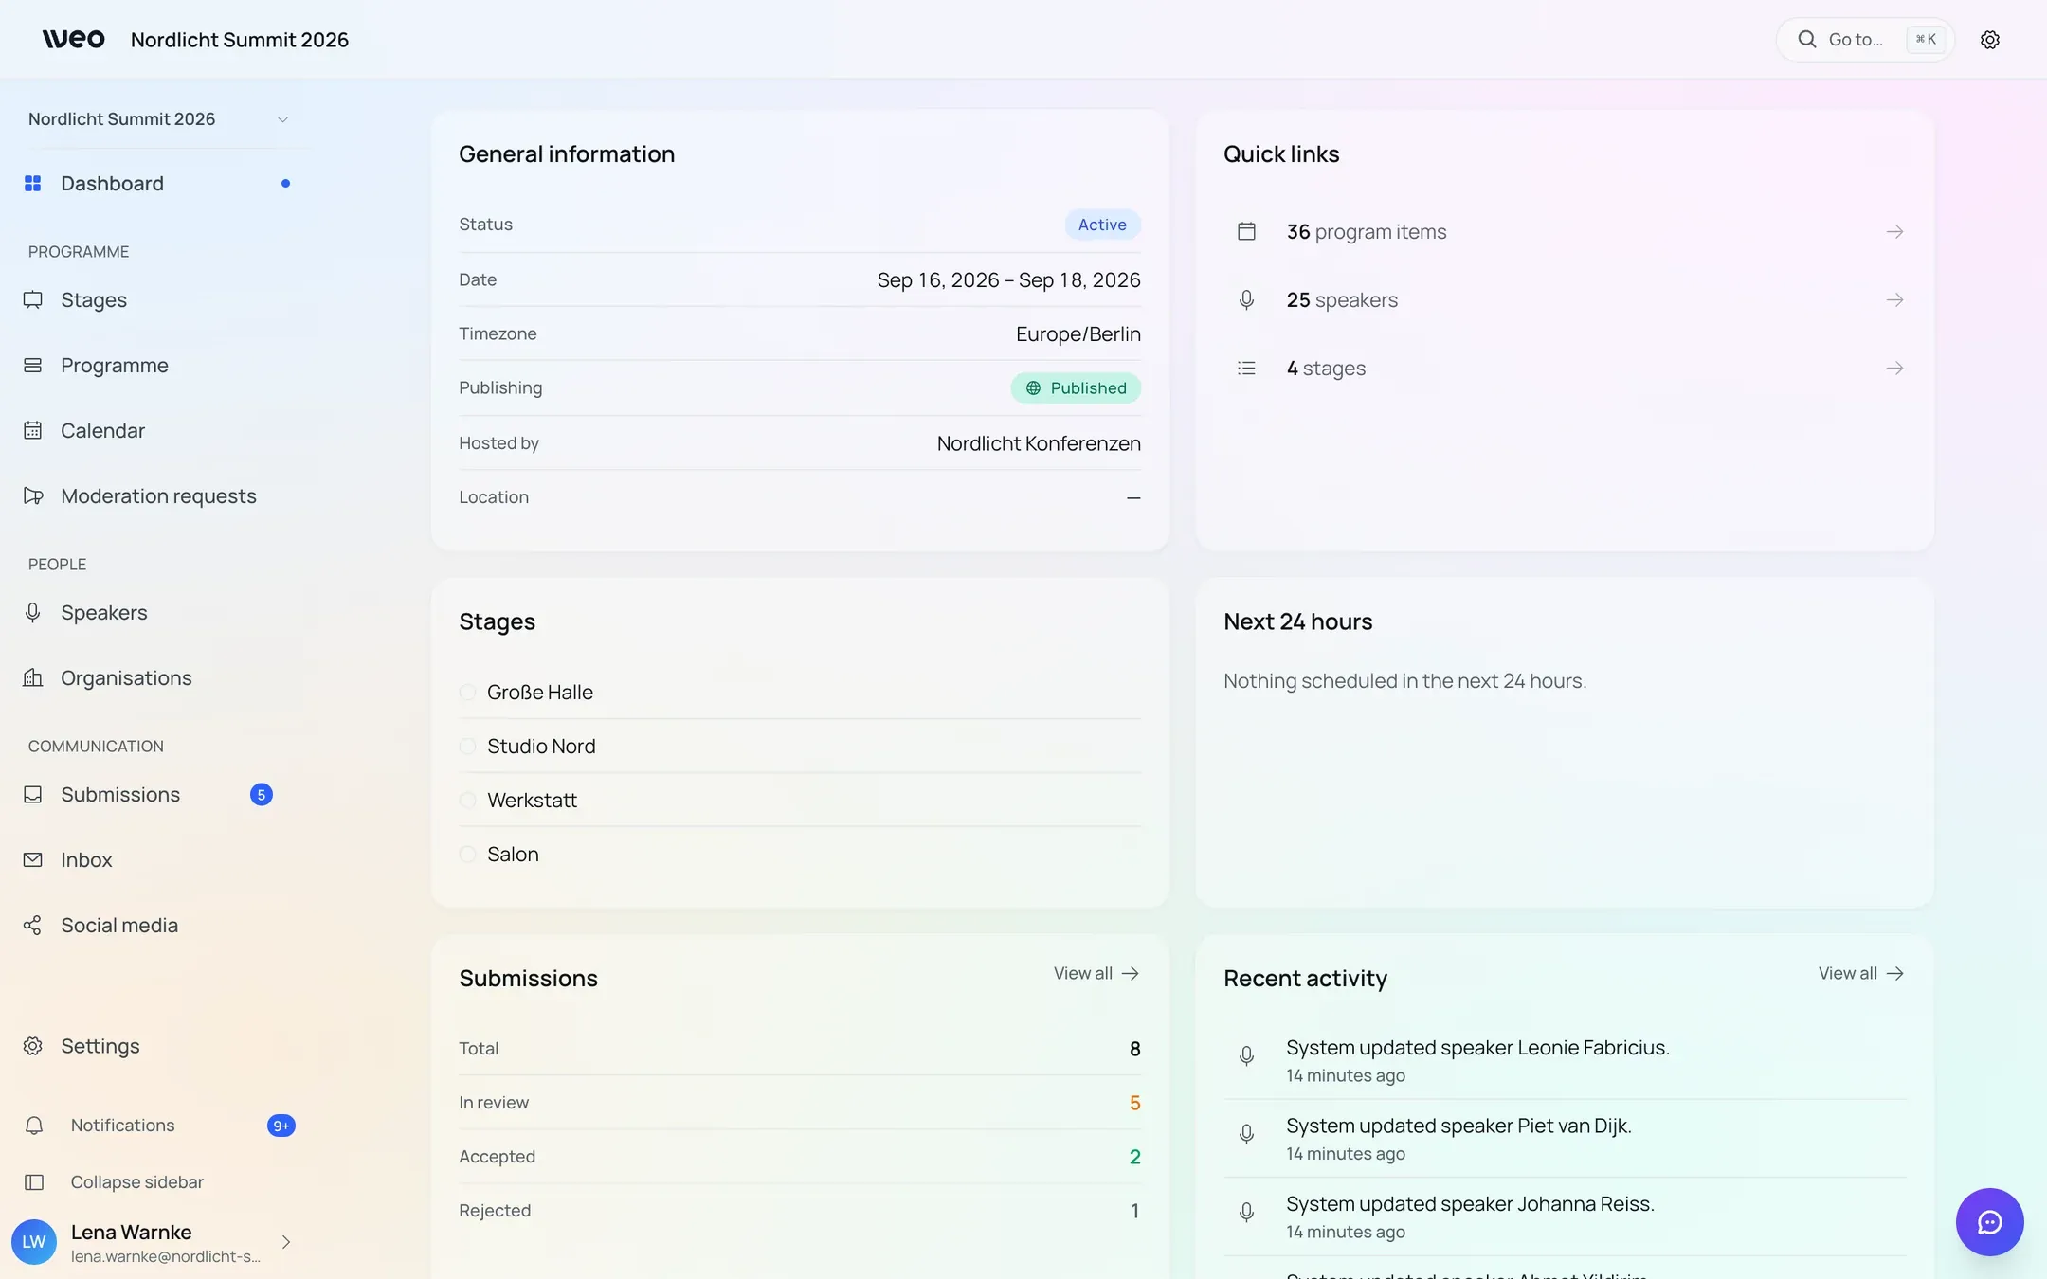Select the Salon stage circle
Viewport: 2047px width, 1279px height.
(467, 855)
